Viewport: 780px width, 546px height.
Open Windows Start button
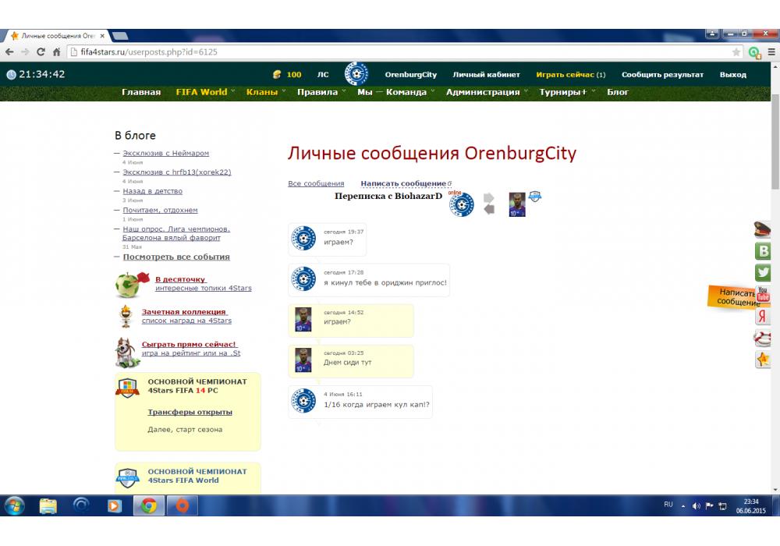(14, 505)
